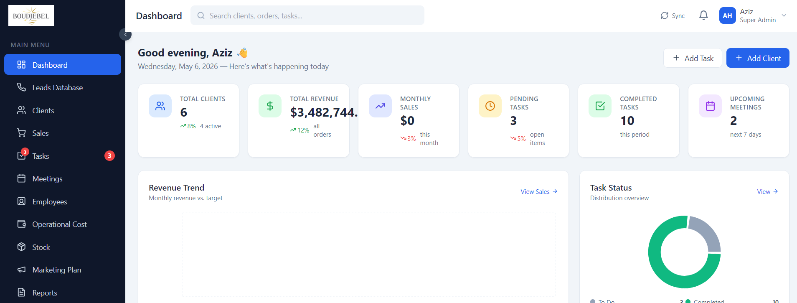This screenshot has height=303, width=797.
Task: Expand the Aziz Super Admin account dropdown
Action: coord(784,15)
